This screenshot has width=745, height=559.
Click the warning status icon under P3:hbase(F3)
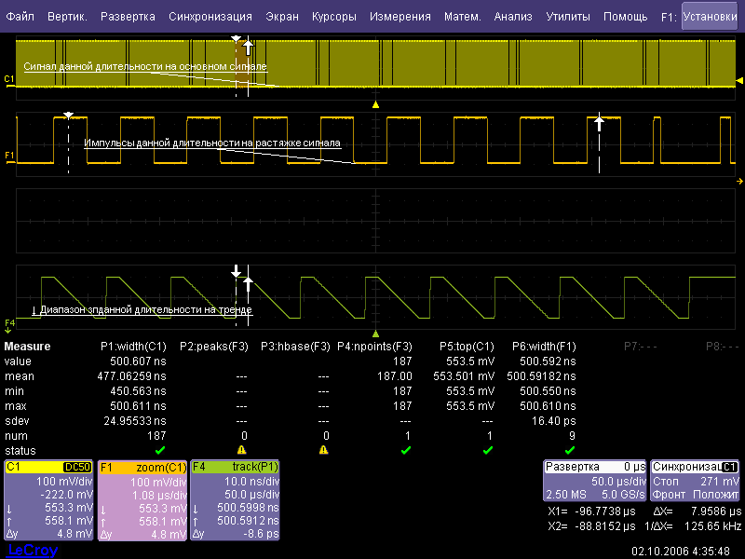click(x=323, y=449)
